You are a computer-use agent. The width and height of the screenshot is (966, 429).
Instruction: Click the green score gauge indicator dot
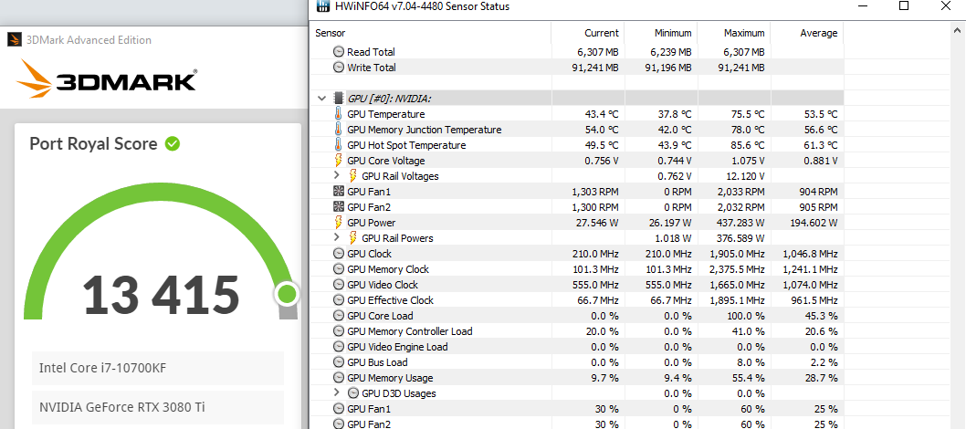(287, 294)
